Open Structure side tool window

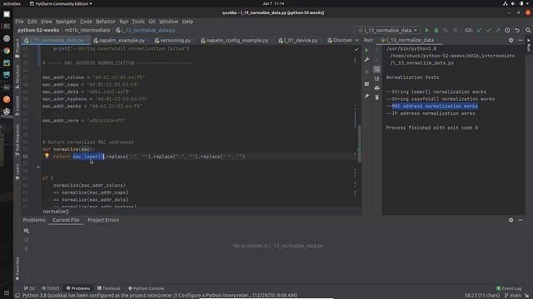pyautogui.click(x=17, y=77)
